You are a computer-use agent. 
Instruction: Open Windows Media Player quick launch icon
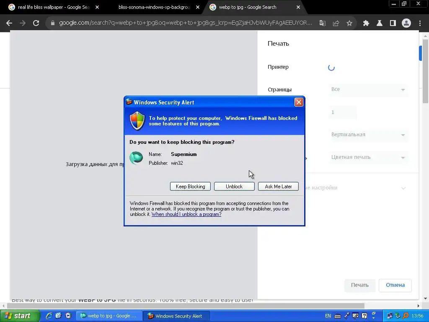[x=68, y=316]
